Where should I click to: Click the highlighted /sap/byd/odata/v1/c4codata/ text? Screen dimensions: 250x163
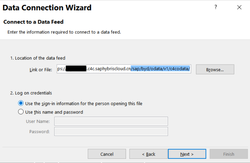pos(160,69)
